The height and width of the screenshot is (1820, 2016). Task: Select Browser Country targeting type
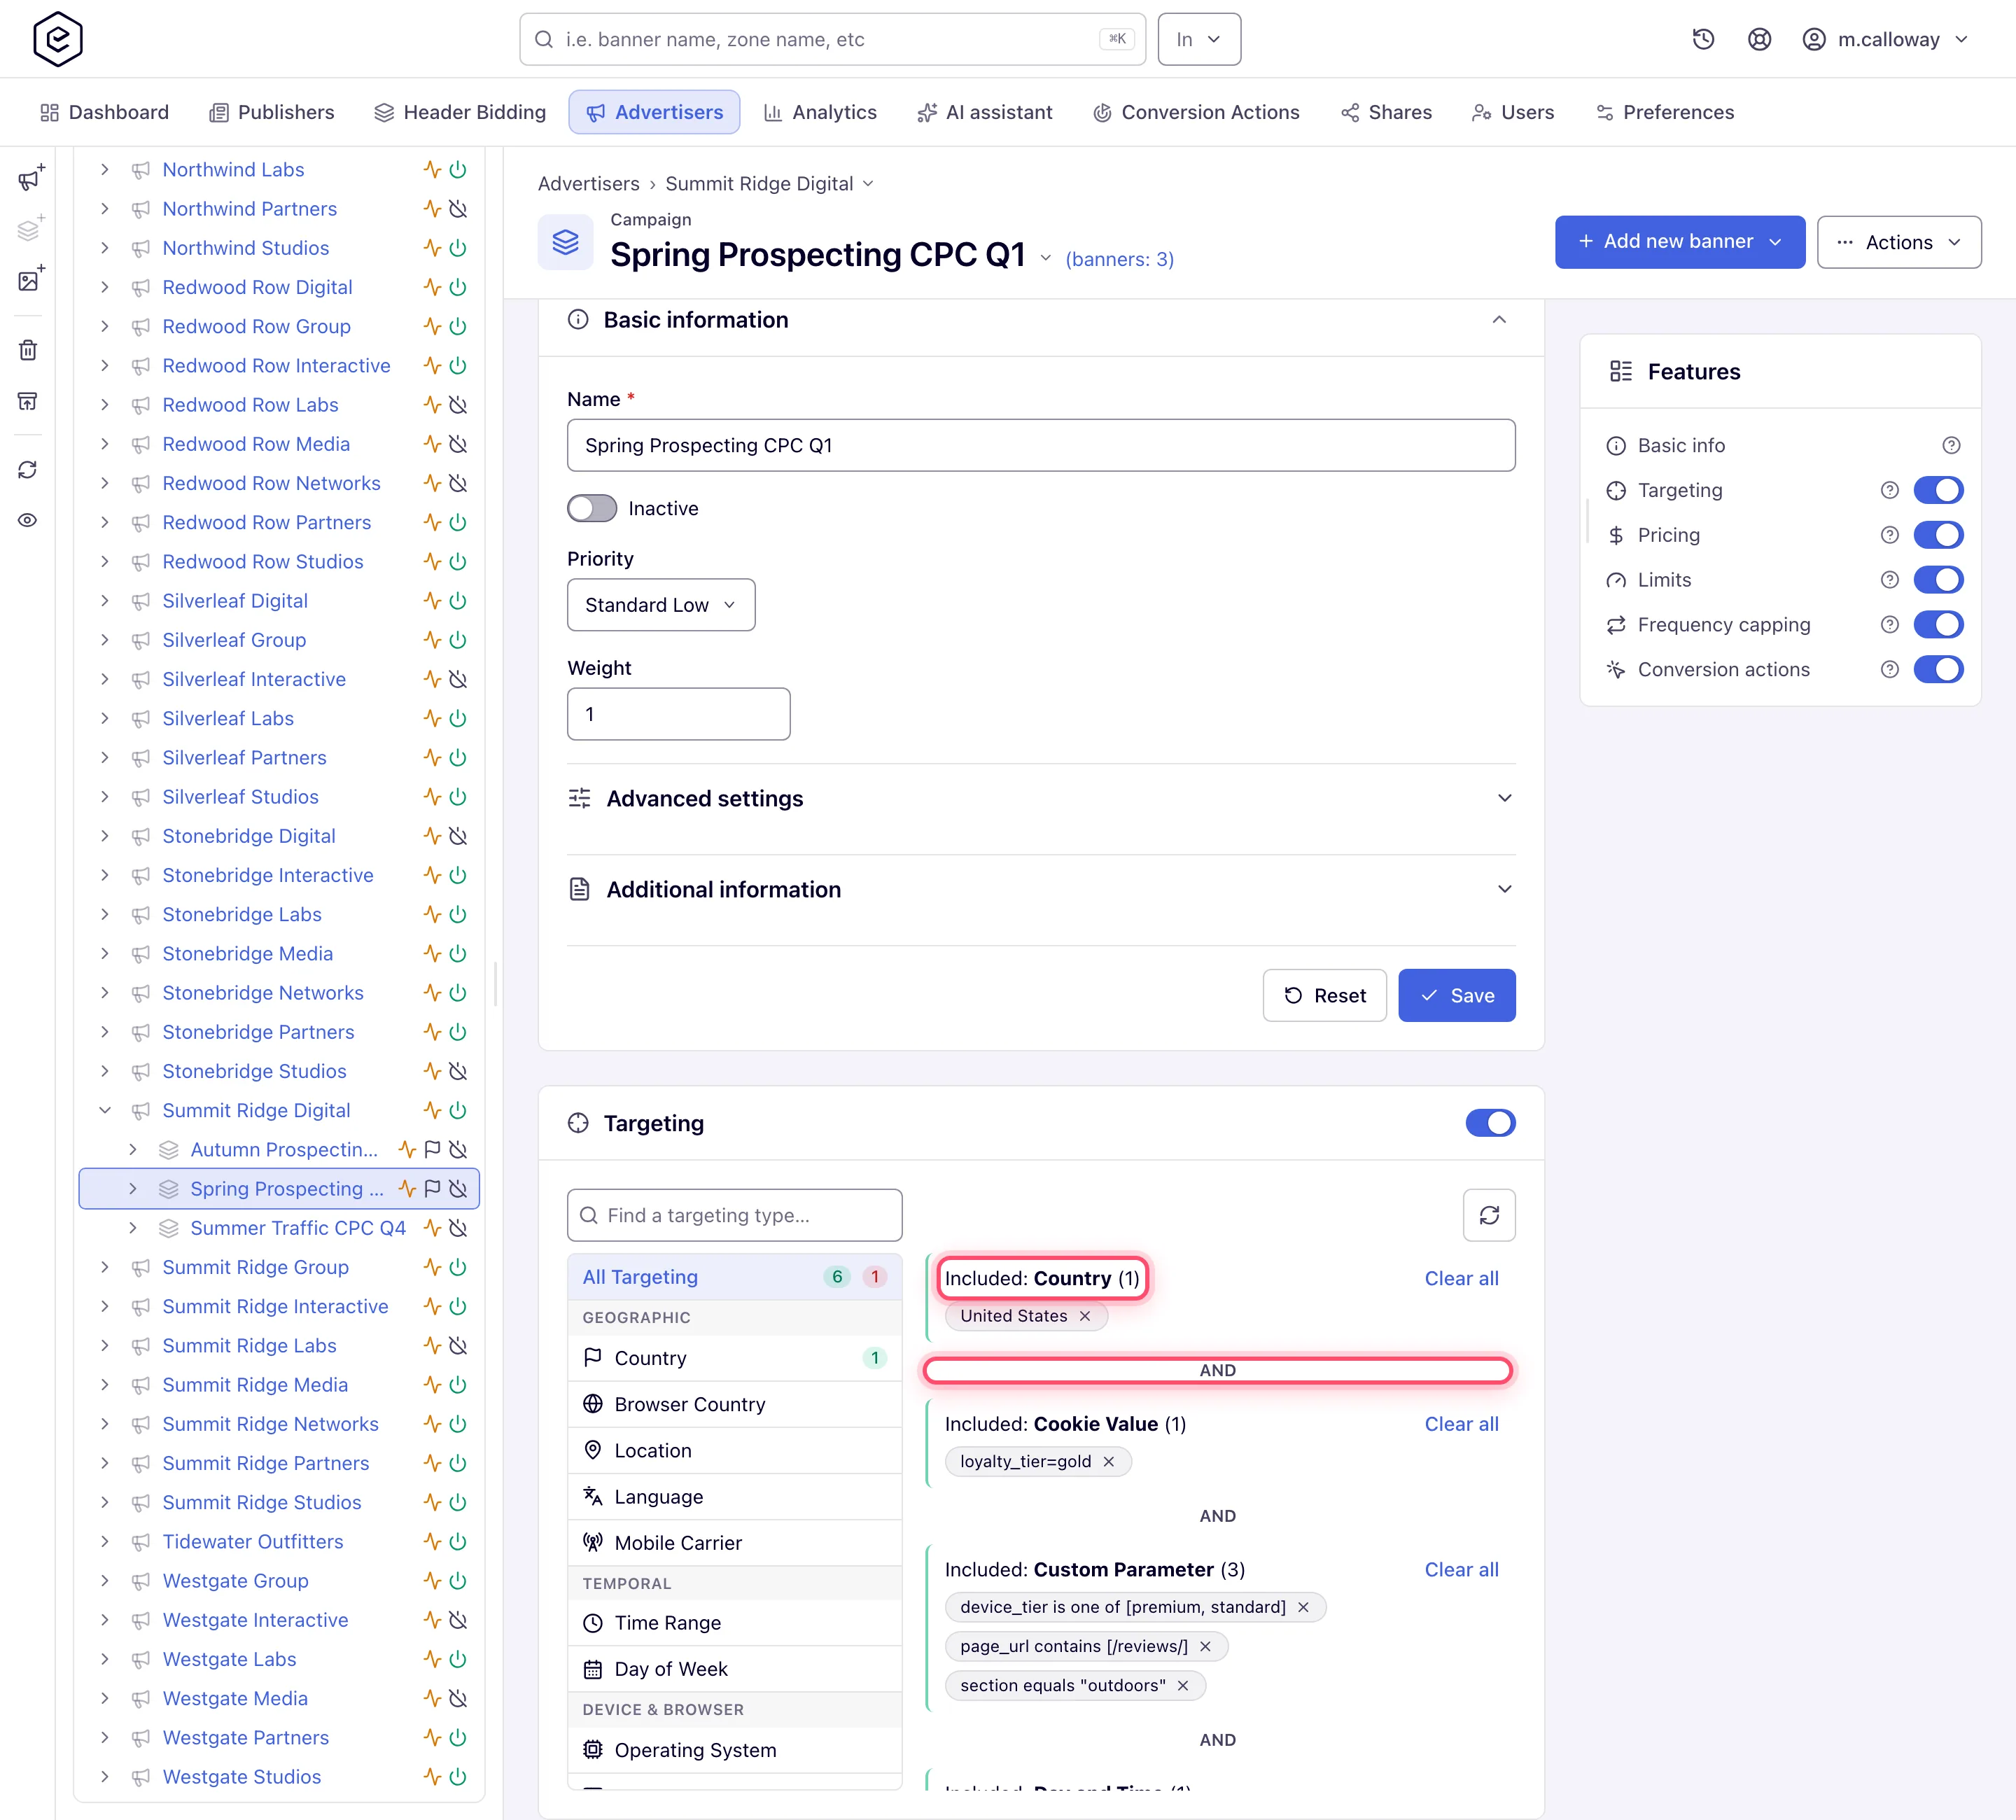click(x=734, y=1404)
